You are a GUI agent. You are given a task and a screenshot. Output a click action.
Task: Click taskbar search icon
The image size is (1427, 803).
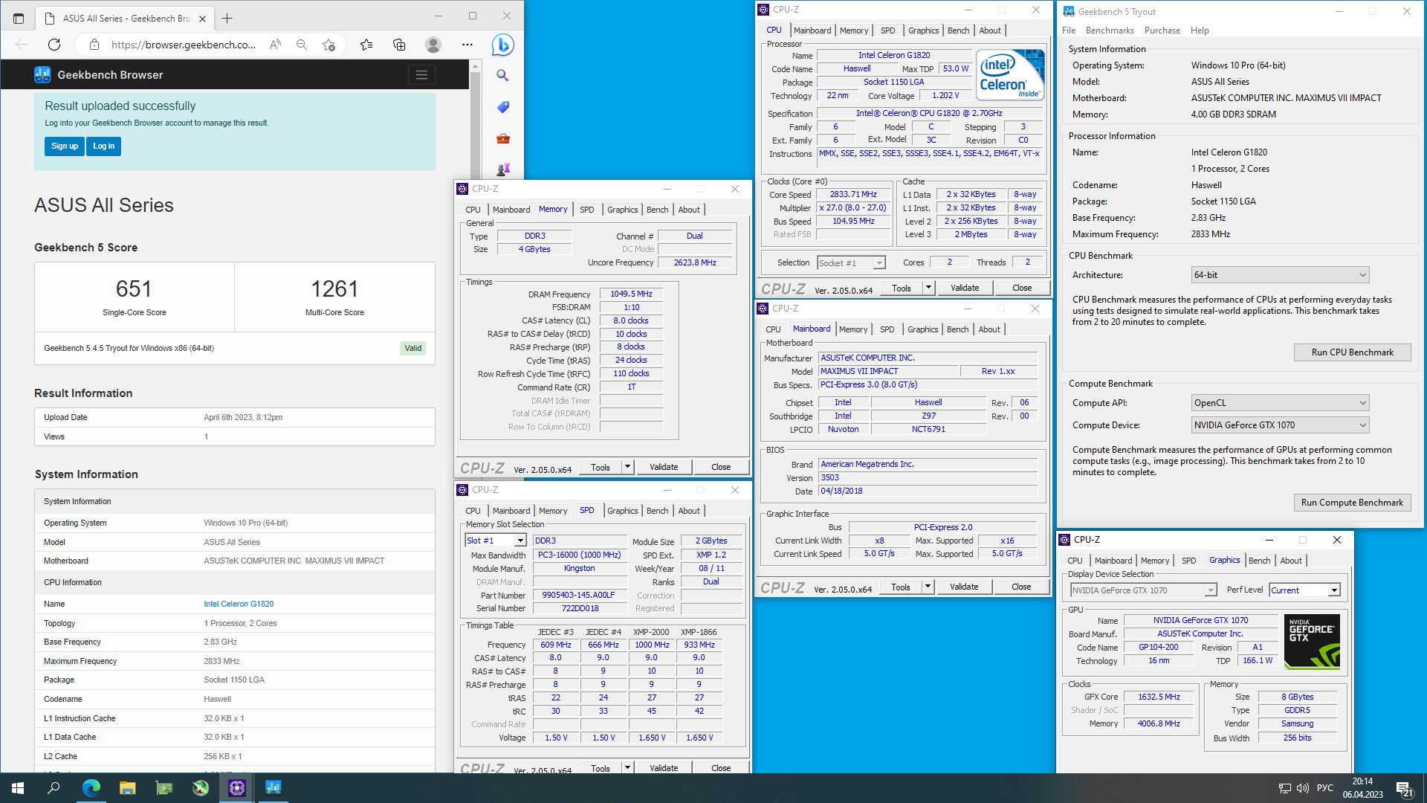[x=54, y=788]
